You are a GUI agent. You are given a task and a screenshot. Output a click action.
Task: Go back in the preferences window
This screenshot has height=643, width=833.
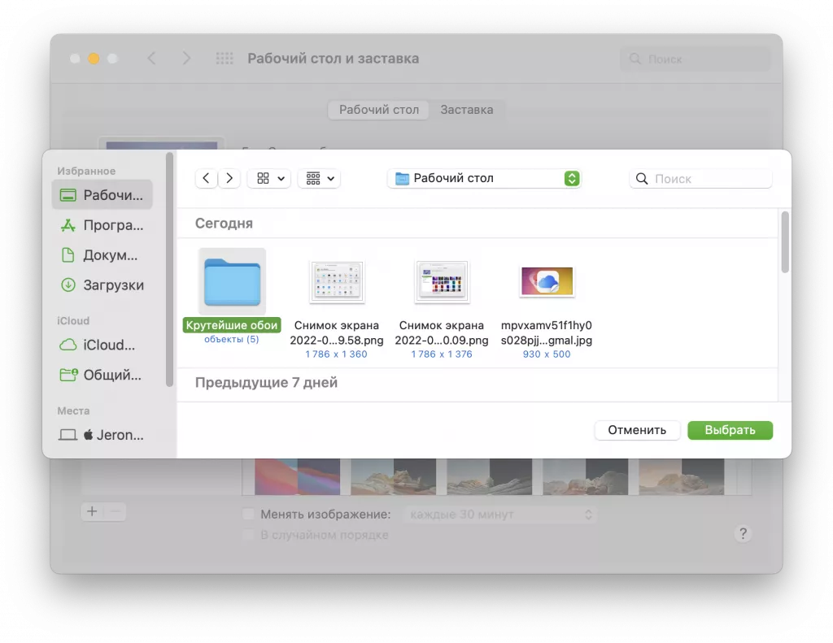pyautogui.click(x=152, y=58)
